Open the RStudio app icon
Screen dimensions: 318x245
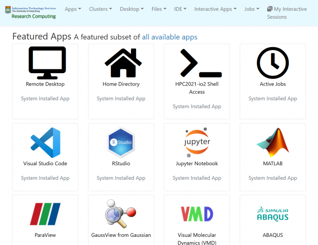[x=121, y=143]
